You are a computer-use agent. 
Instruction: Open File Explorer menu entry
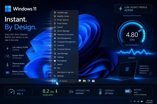coord(65,61)
